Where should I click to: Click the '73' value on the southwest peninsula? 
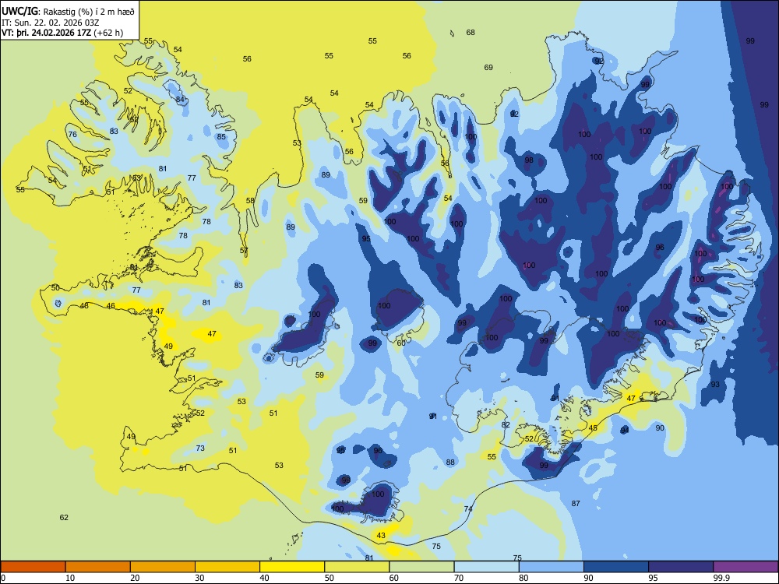click(x=200, y=448)
